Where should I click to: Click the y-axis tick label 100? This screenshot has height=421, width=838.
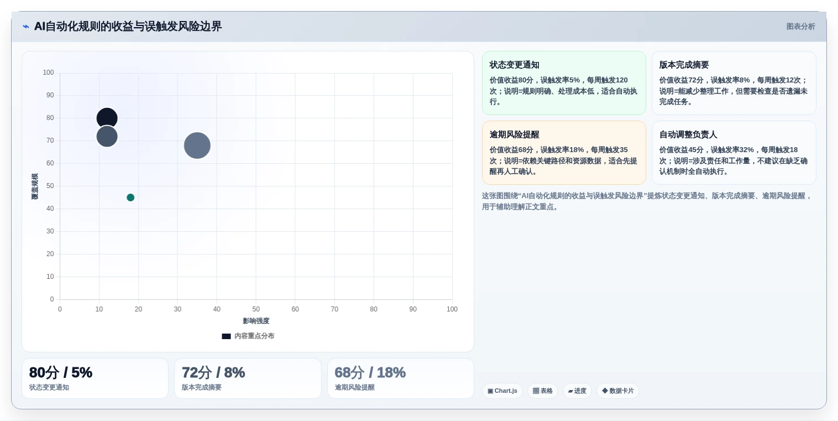[49, 72]
